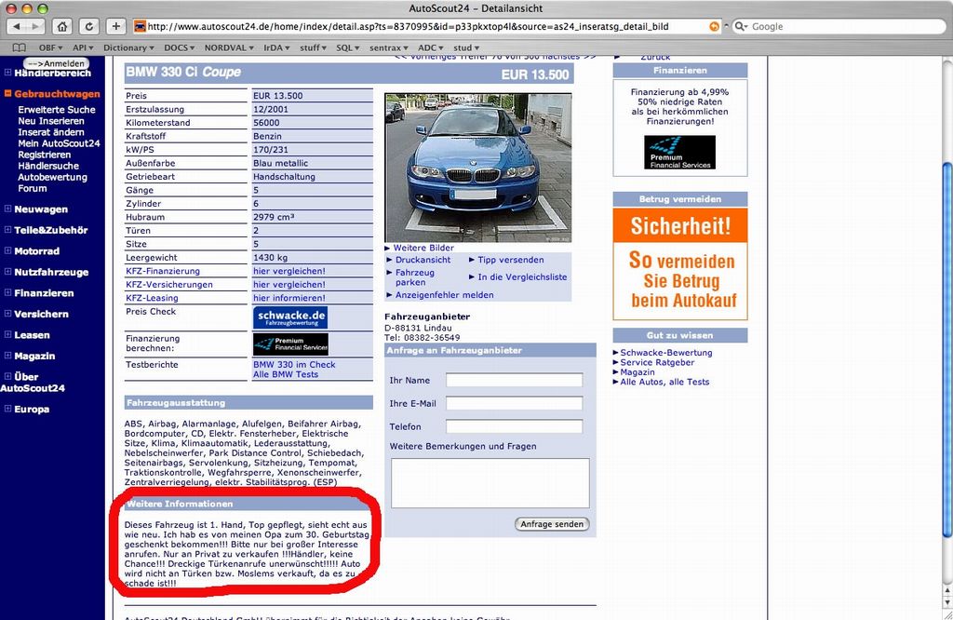
Task: Click the Ihr Name input field
Action: click(x=514, y=381)
